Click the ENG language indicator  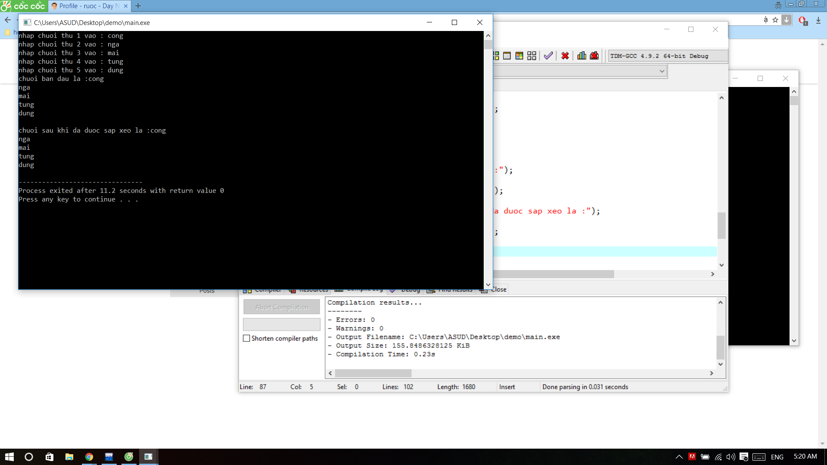[x=777, y=457]
